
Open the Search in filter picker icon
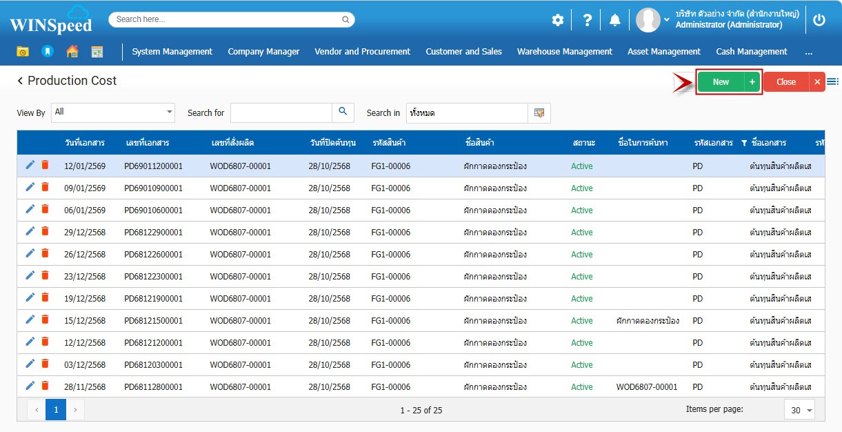click(x=539, y=112)
